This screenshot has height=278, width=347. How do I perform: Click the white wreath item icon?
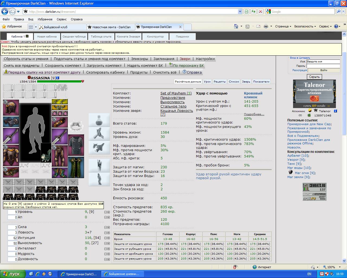76,126
